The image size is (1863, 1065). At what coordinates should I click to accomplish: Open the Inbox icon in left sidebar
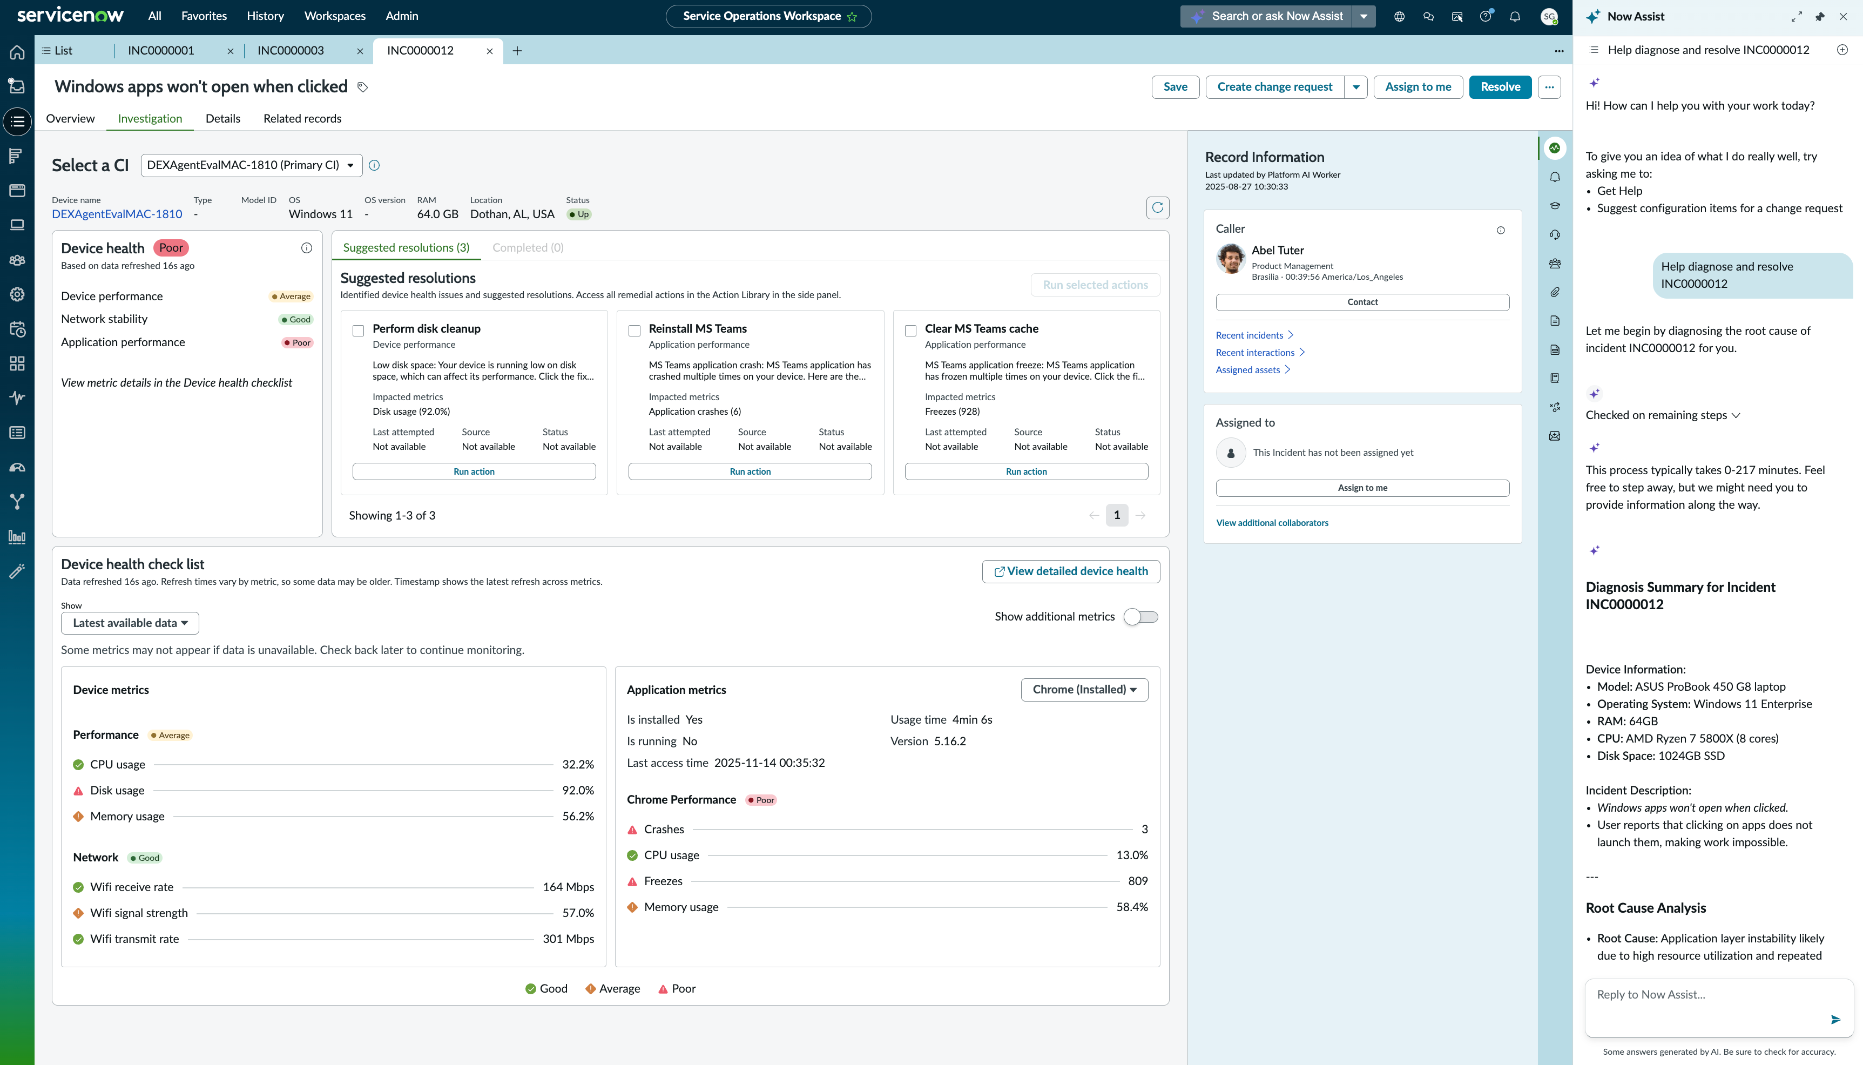tap(17, 86)
